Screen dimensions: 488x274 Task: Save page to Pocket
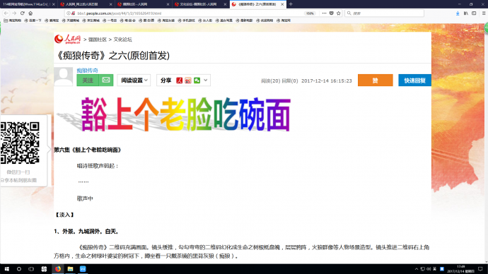(x=332, y=13)
